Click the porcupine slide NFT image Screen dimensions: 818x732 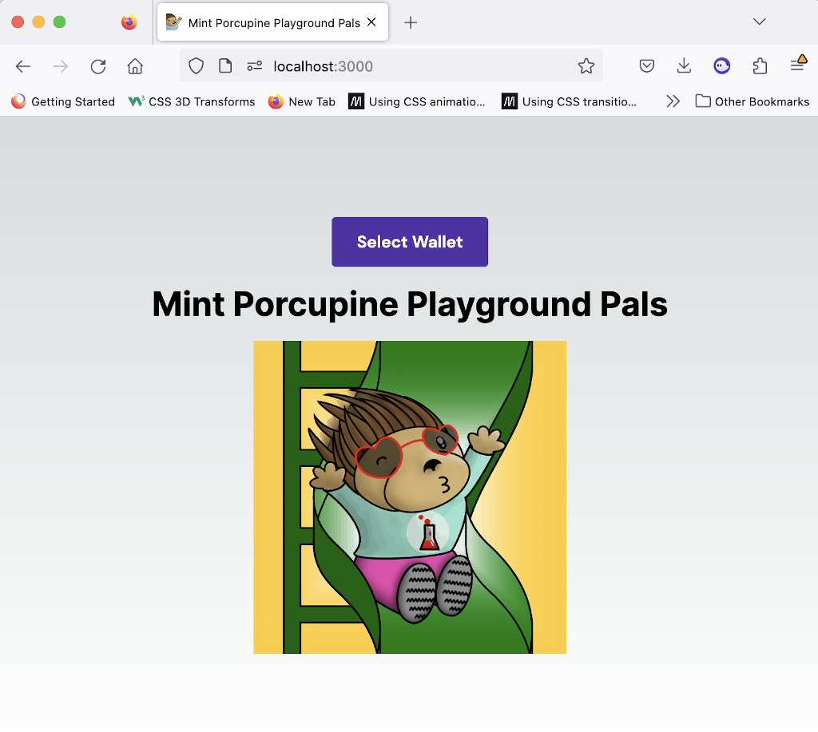(x=410, y=497)
